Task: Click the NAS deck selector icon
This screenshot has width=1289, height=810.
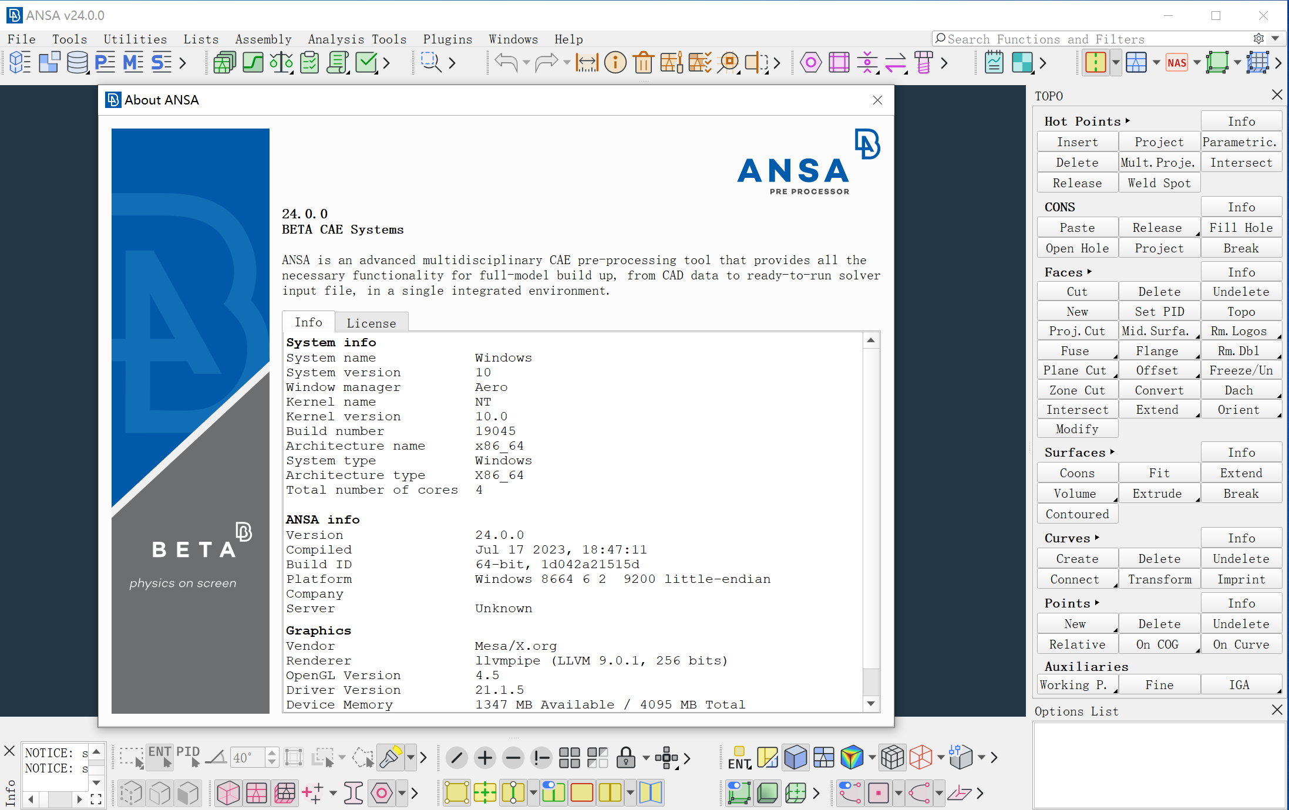Action: 1177,63
